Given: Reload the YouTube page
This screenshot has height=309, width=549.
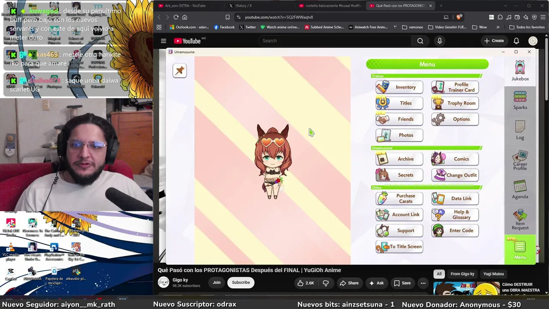Looking at the screenshot, I should pyautogui.click(x=176, y=17).
